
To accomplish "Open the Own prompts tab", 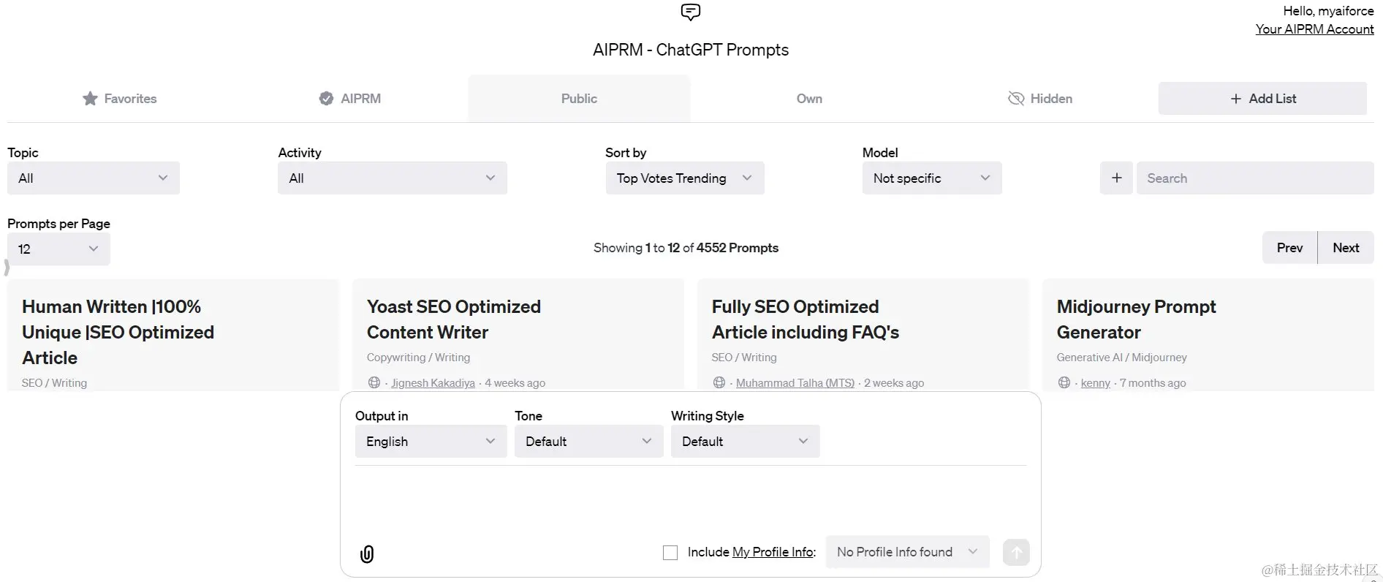I will pos(809,98).
